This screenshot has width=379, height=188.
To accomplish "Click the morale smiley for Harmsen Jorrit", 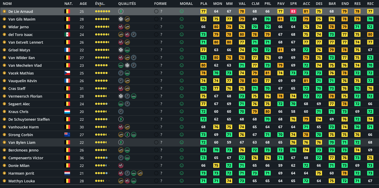I will click(x=182, y=173).
